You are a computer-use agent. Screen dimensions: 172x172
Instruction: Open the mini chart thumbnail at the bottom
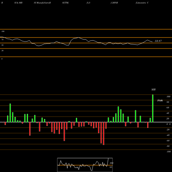coord(85,165)
